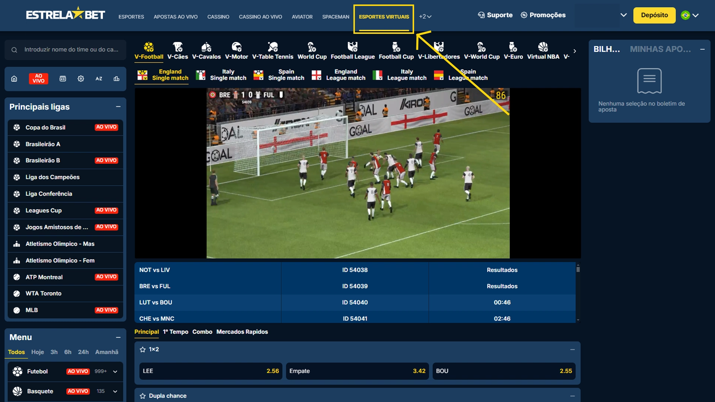Click the virtual football video stream
Screen dimensions: 715x402
coord(358,173)
